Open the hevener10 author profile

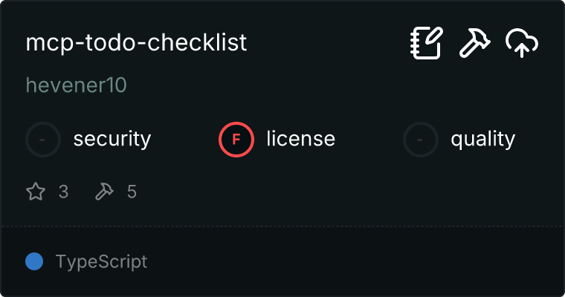click(76, 85)
